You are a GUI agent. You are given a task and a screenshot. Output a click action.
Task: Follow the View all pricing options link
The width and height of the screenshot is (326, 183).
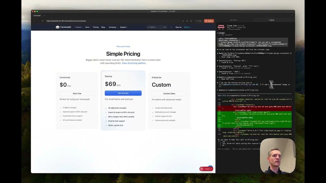coord(134,63)
